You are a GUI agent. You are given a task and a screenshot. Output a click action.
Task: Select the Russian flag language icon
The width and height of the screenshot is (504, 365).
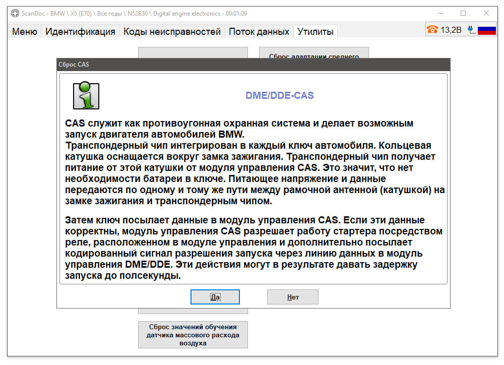487,31
